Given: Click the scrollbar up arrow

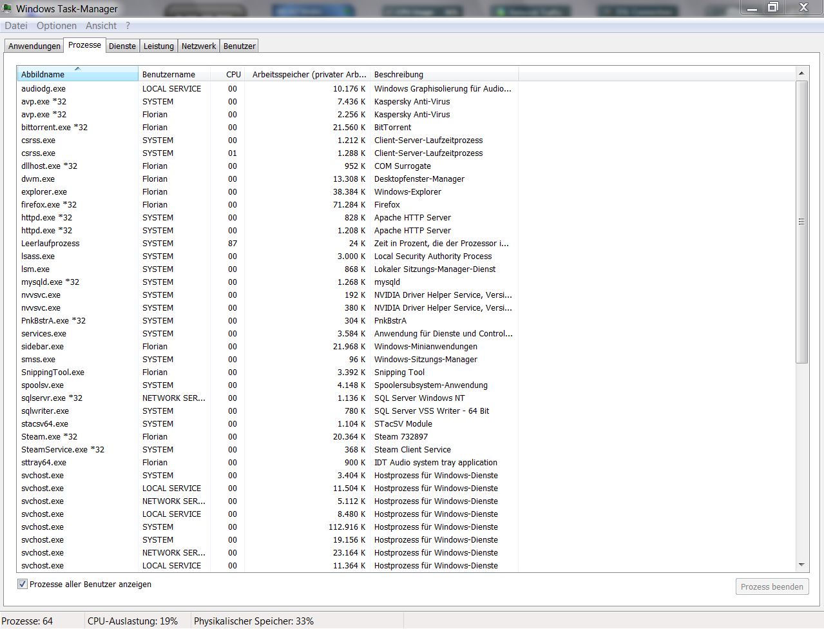Looking at the screenshot, I should click(801, 73).
